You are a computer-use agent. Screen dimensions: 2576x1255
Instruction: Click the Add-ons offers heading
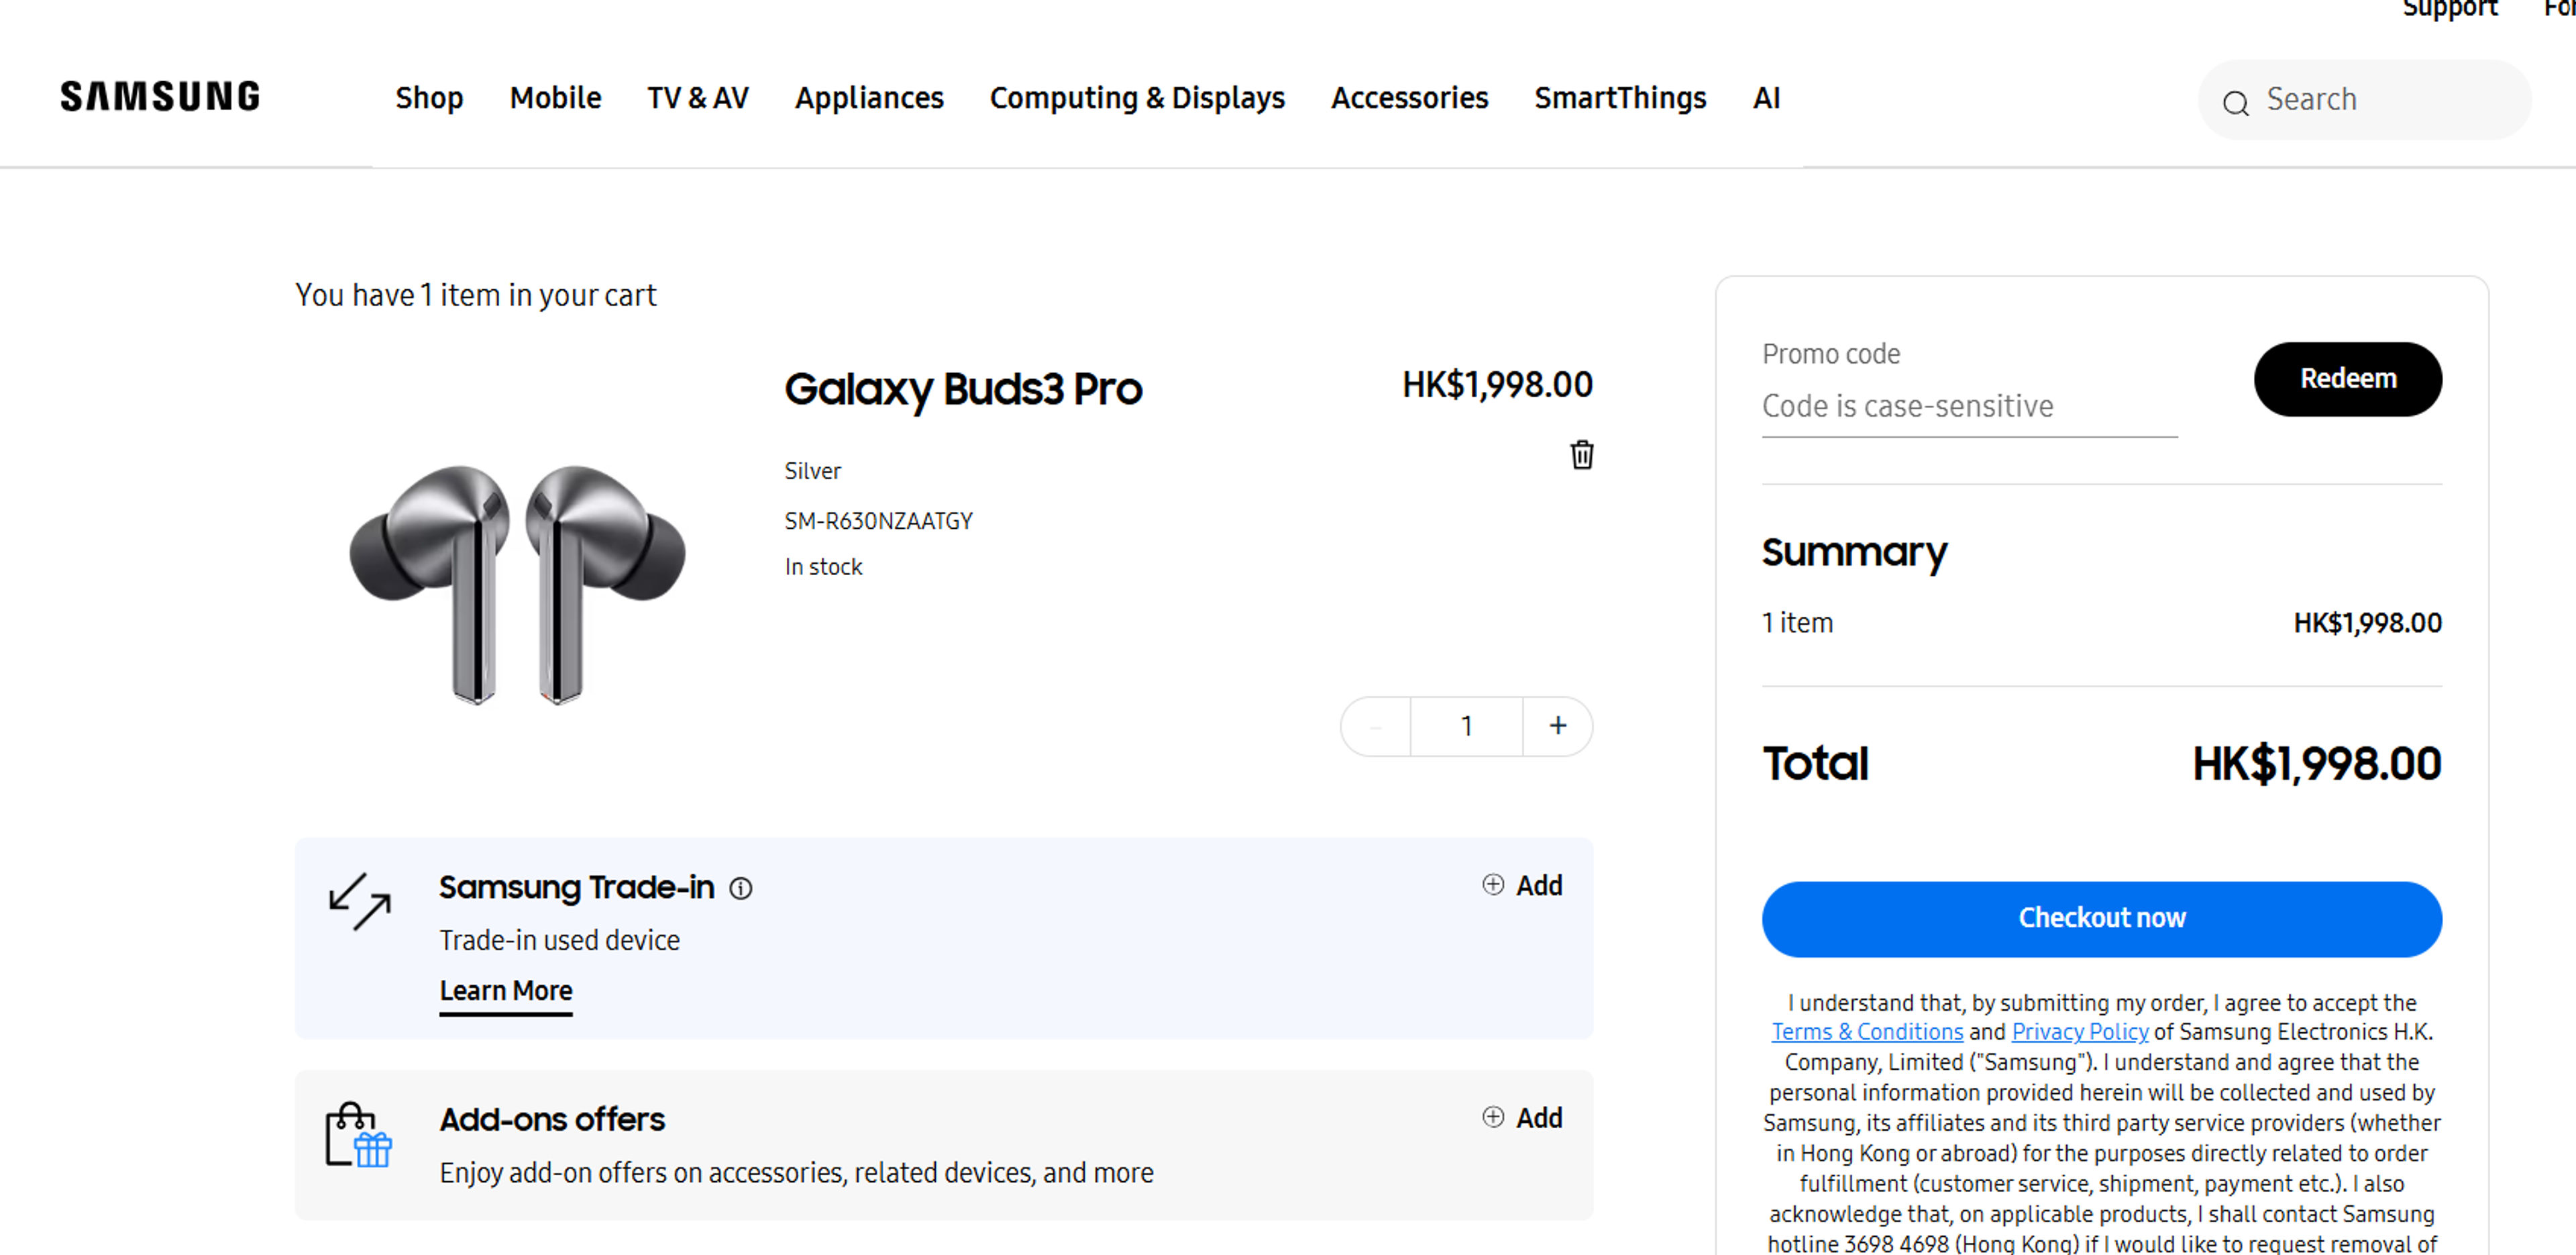click(x=552, y=1120)
